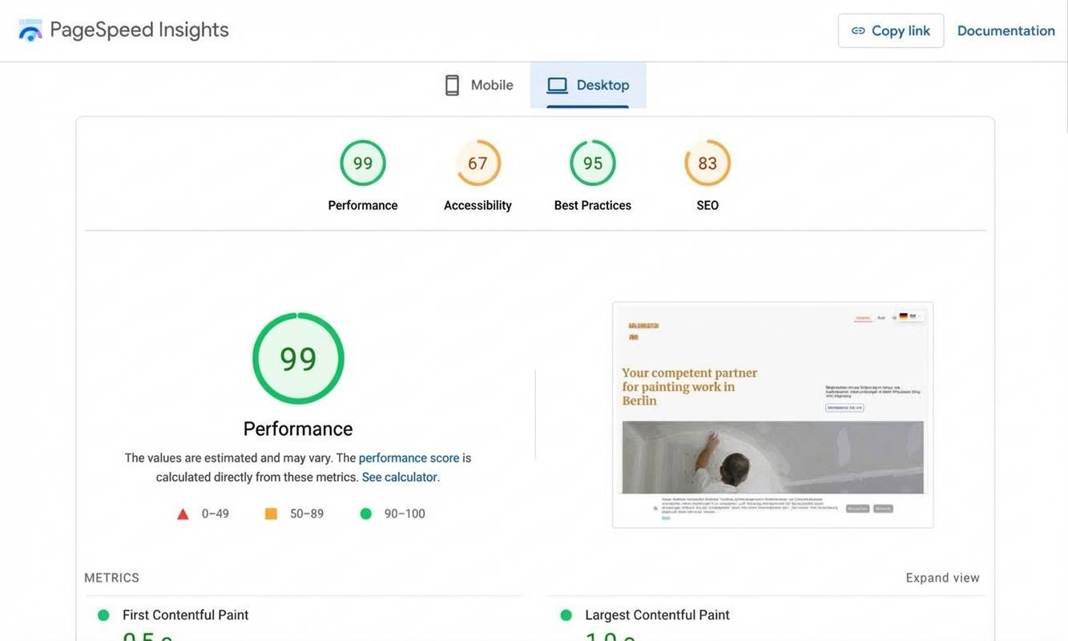Click the mobile phone icon
1068x641 pixels.
[451, 84]
